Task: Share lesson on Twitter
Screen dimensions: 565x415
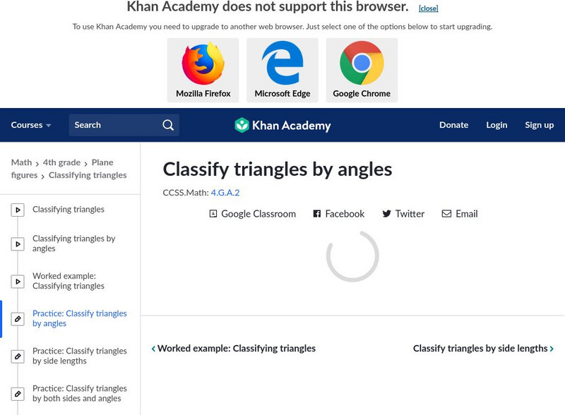Action: coord(403,214)
